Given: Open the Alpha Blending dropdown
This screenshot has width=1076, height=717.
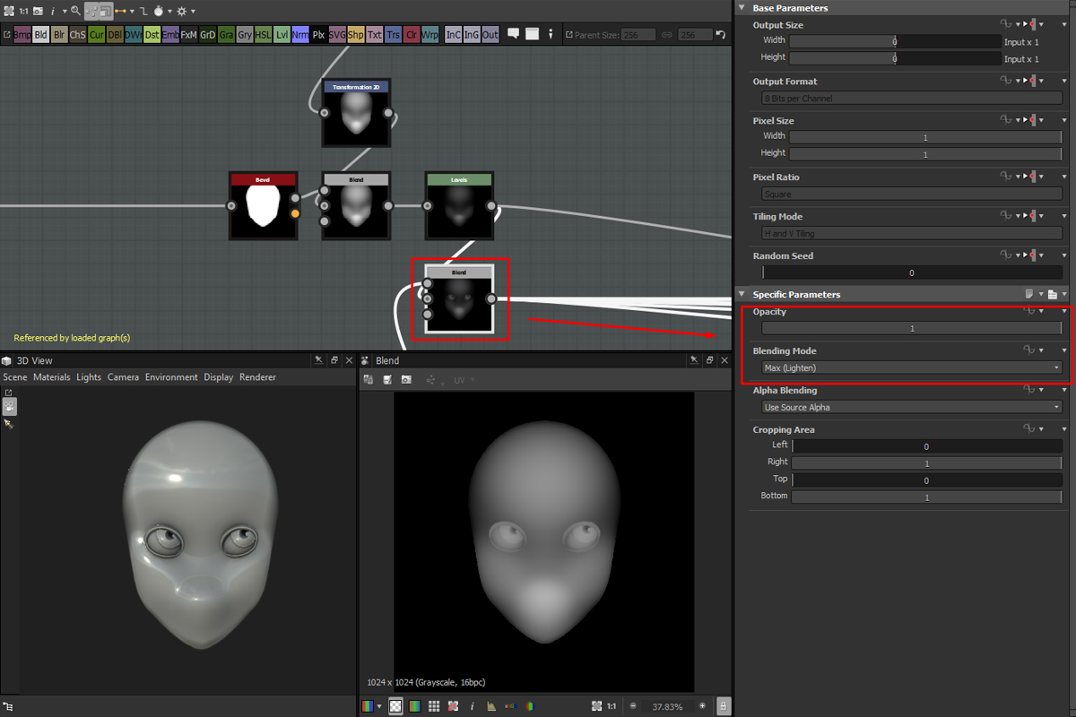Looking at the screenshot, I should click(912, 407).
